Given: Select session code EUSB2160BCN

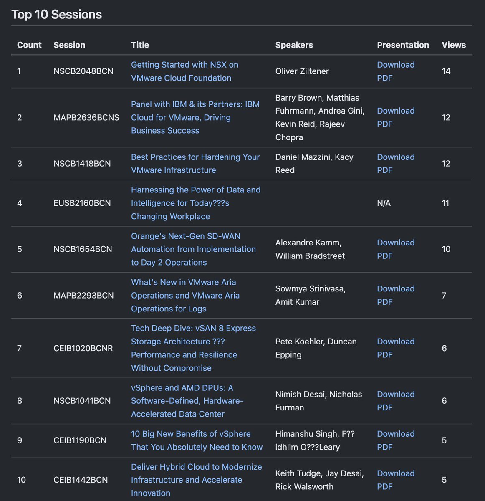Looking at the screenshot, I should click(x=82, y=203).
